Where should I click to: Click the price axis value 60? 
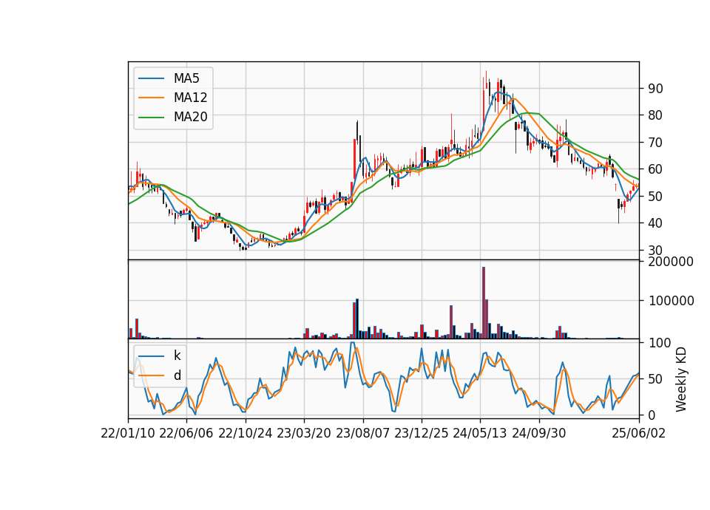655,169
